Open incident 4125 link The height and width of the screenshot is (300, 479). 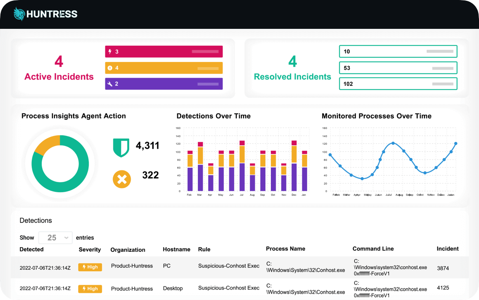click(443, 288)
